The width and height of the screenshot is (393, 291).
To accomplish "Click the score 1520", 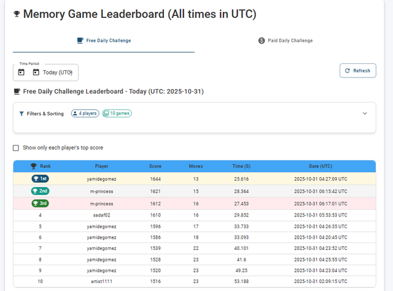I will [x=155, y=271].
